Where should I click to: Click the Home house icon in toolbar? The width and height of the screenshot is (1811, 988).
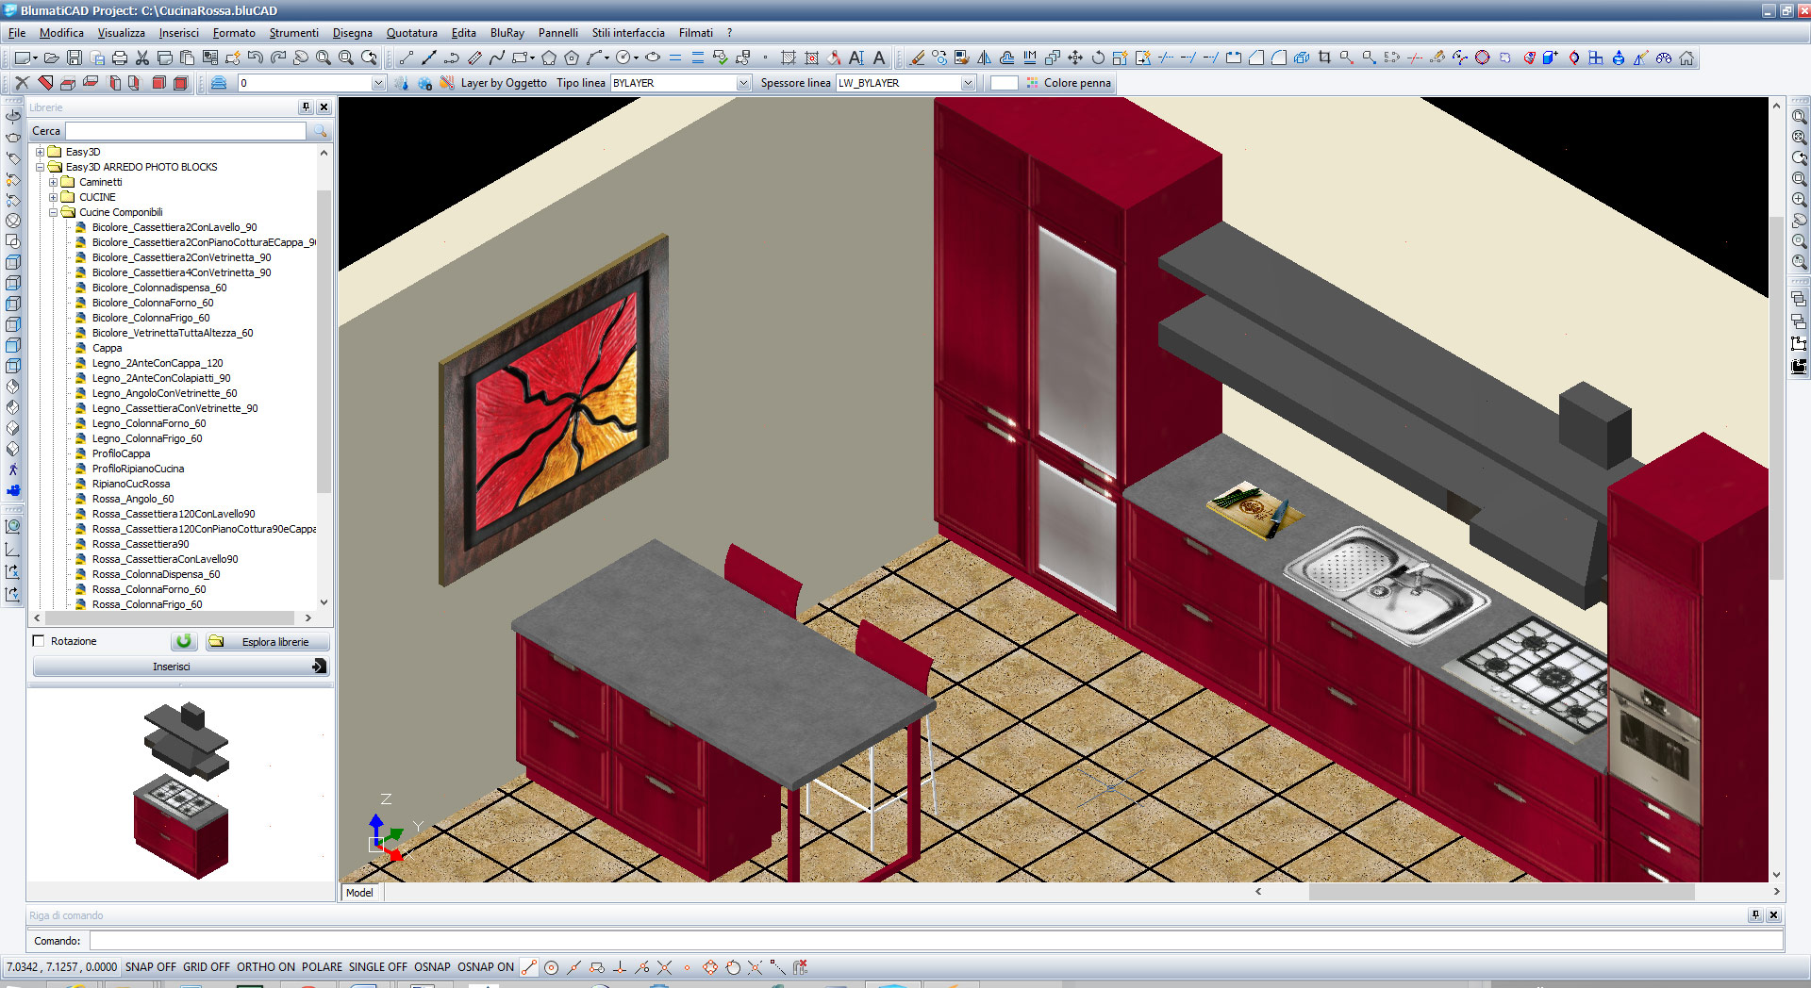pyautogui.click(x=1686, y=58)
